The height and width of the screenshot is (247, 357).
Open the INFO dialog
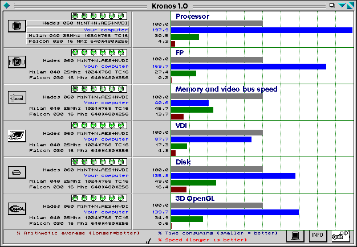tap(318, 235)
